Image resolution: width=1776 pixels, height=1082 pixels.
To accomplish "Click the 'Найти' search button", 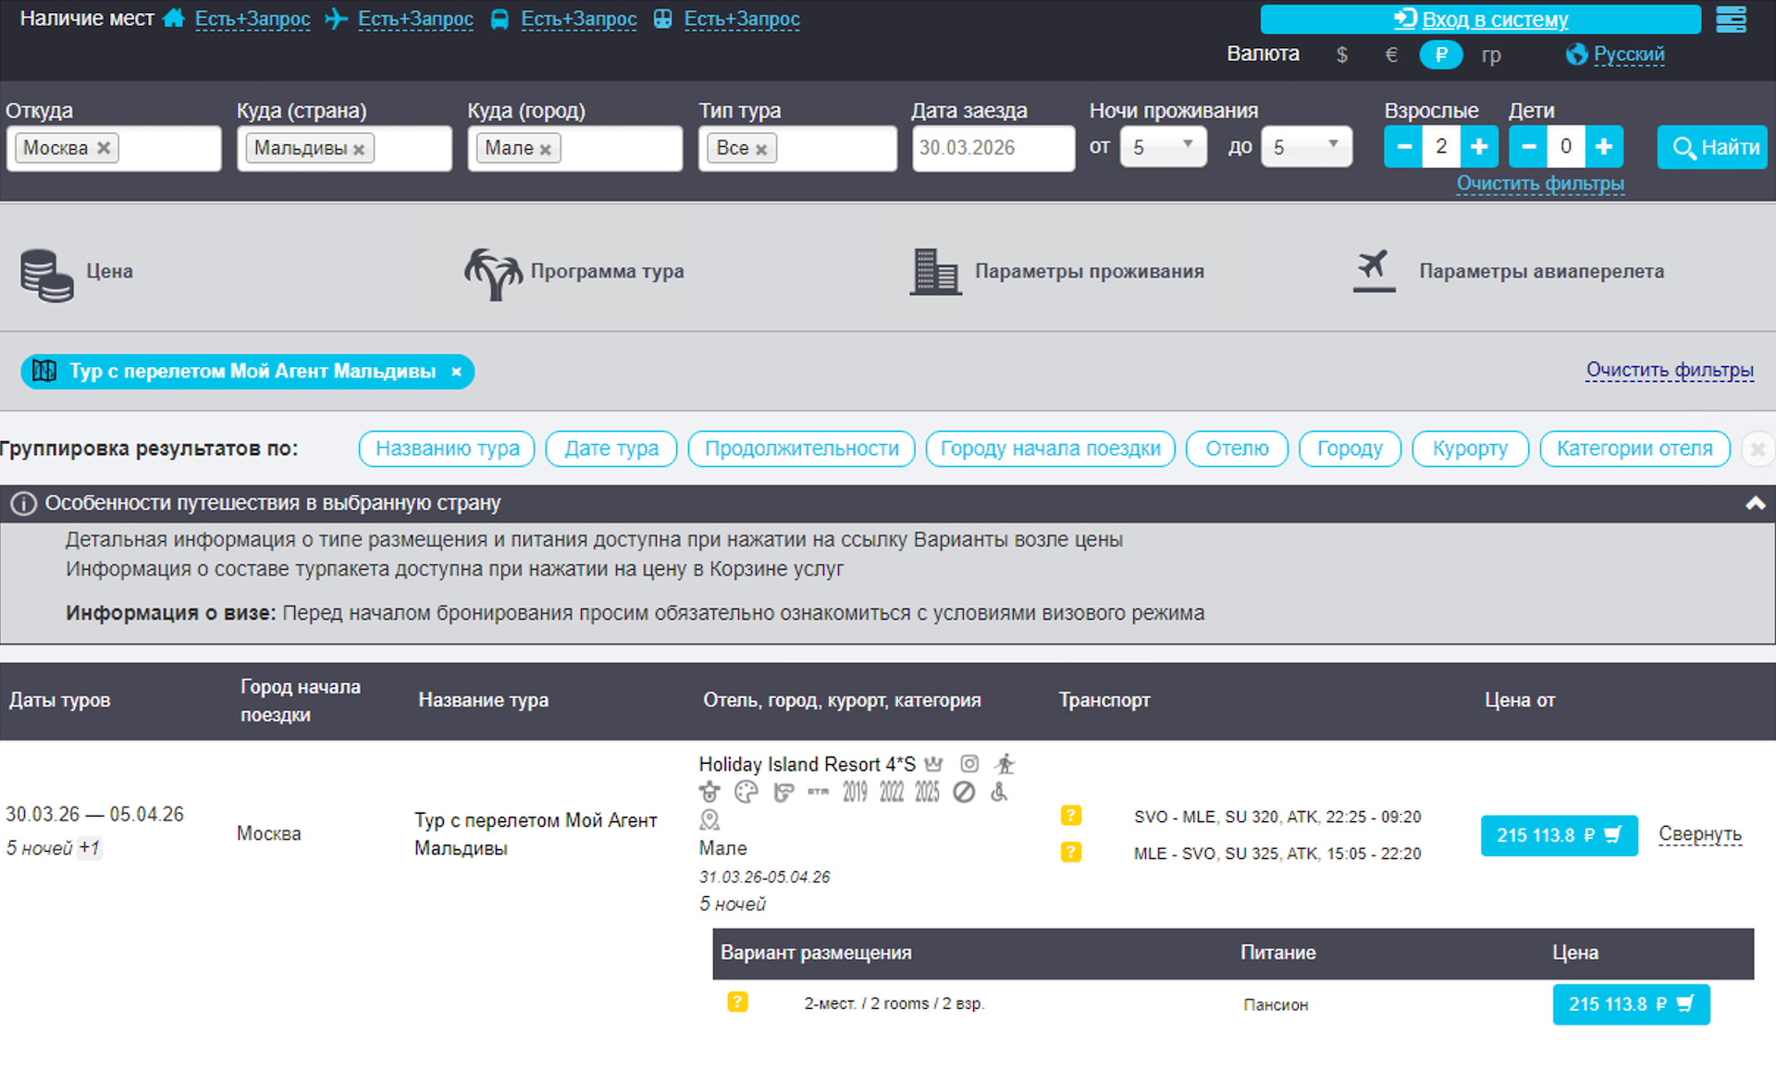I will [x=1712, y=147].
